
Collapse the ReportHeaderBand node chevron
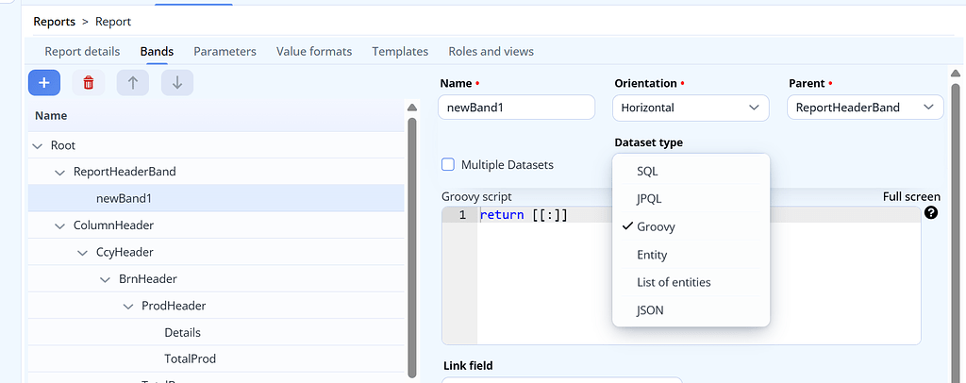59,173
